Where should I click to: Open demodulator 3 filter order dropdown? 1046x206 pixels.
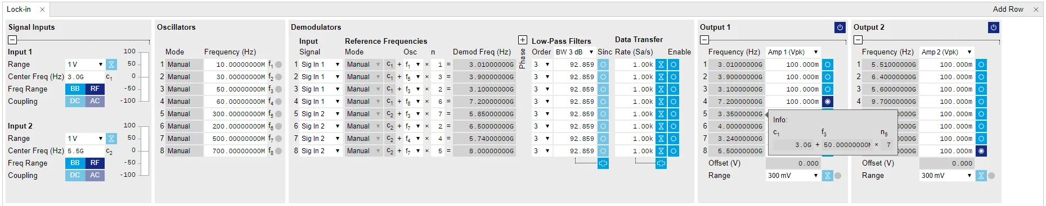pos(541,89)
